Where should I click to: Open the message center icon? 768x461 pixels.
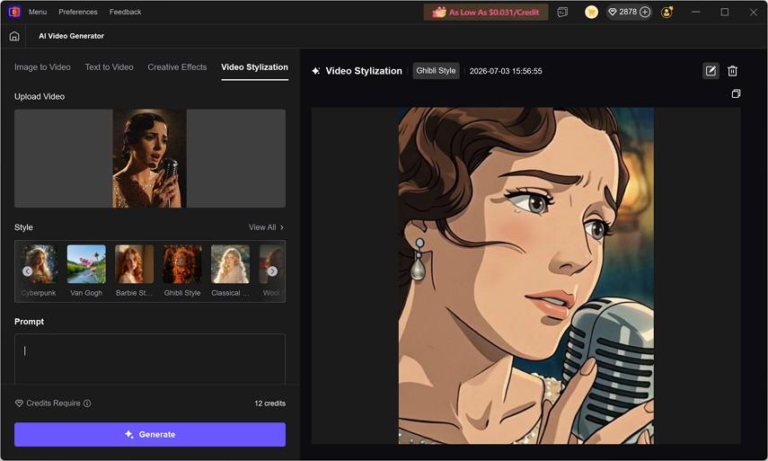[x=562, y=12]
